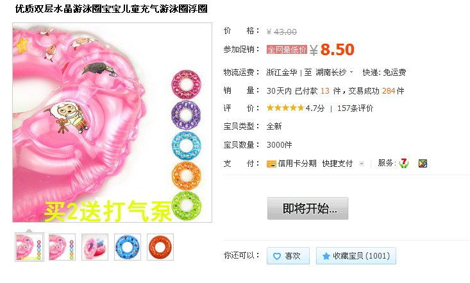
Task: Click the 信用卡分期 payment link
Action: coord(297,164)
